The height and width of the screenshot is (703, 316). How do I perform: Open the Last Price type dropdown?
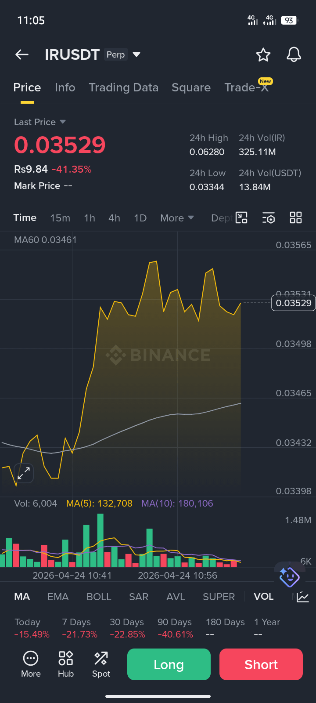coord(40,122)
